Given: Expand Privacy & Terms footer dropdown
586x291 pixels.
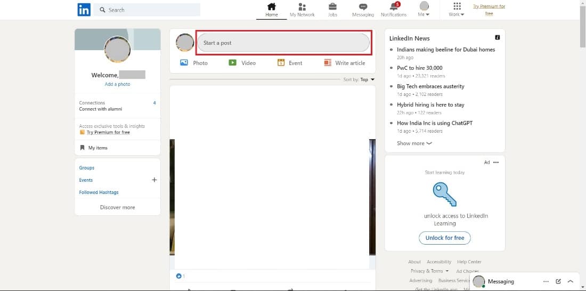Looking at the screenshot, I should pyautogui.click(x=429, y=271).
